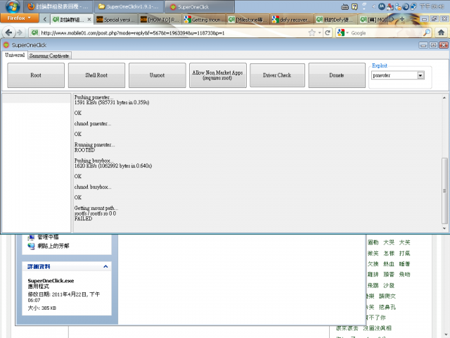The height and width of the screenshot is (338, 450).
Task: Click the ROOTED text in the log
Action: (84, 150)
